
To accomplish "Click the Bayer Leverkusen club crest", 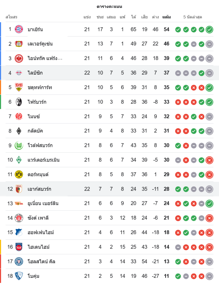I will pos(19,44).
